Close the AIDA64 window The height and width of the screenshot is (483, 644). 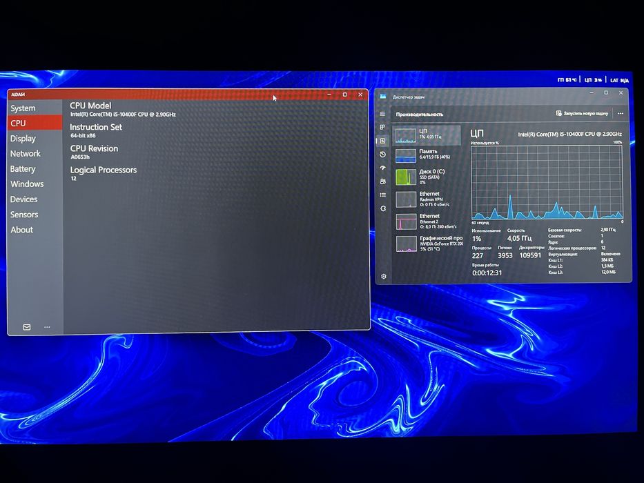point(360,95)
